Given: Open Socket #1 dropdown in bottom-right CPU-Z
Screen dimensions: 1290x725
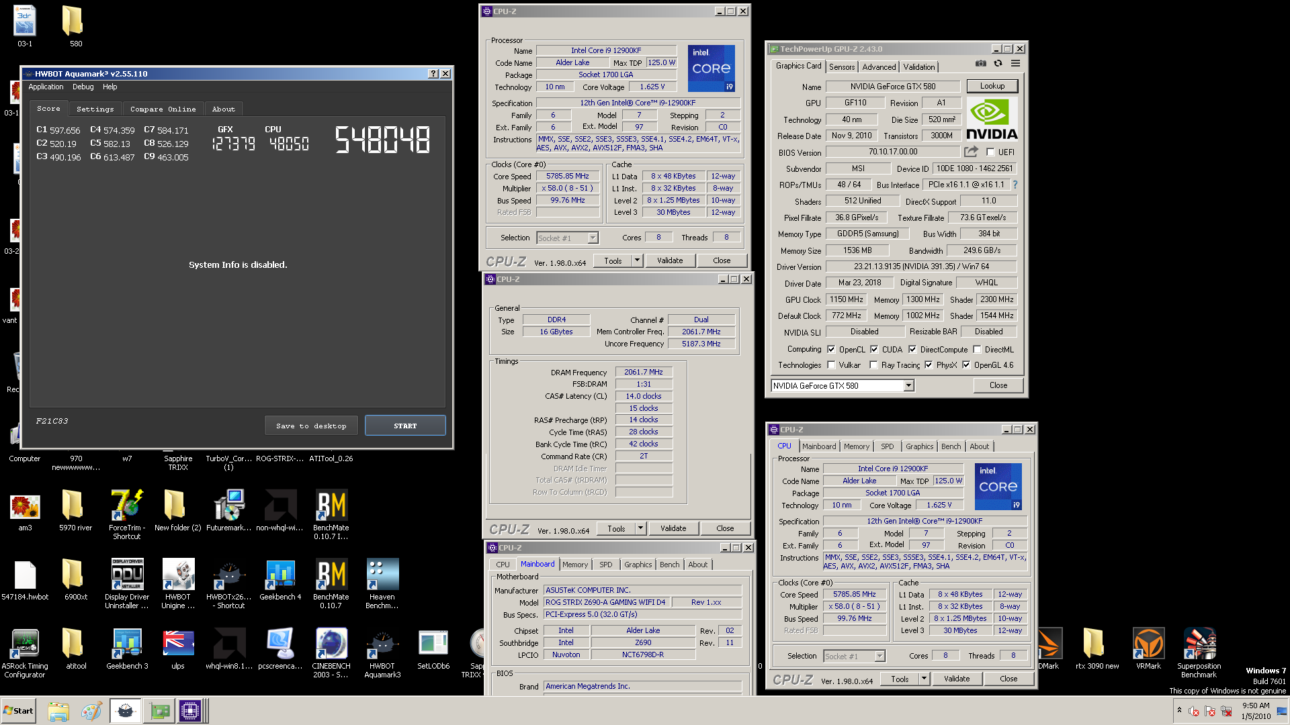Looking at the screenshot, I should (x=855, y=656).
